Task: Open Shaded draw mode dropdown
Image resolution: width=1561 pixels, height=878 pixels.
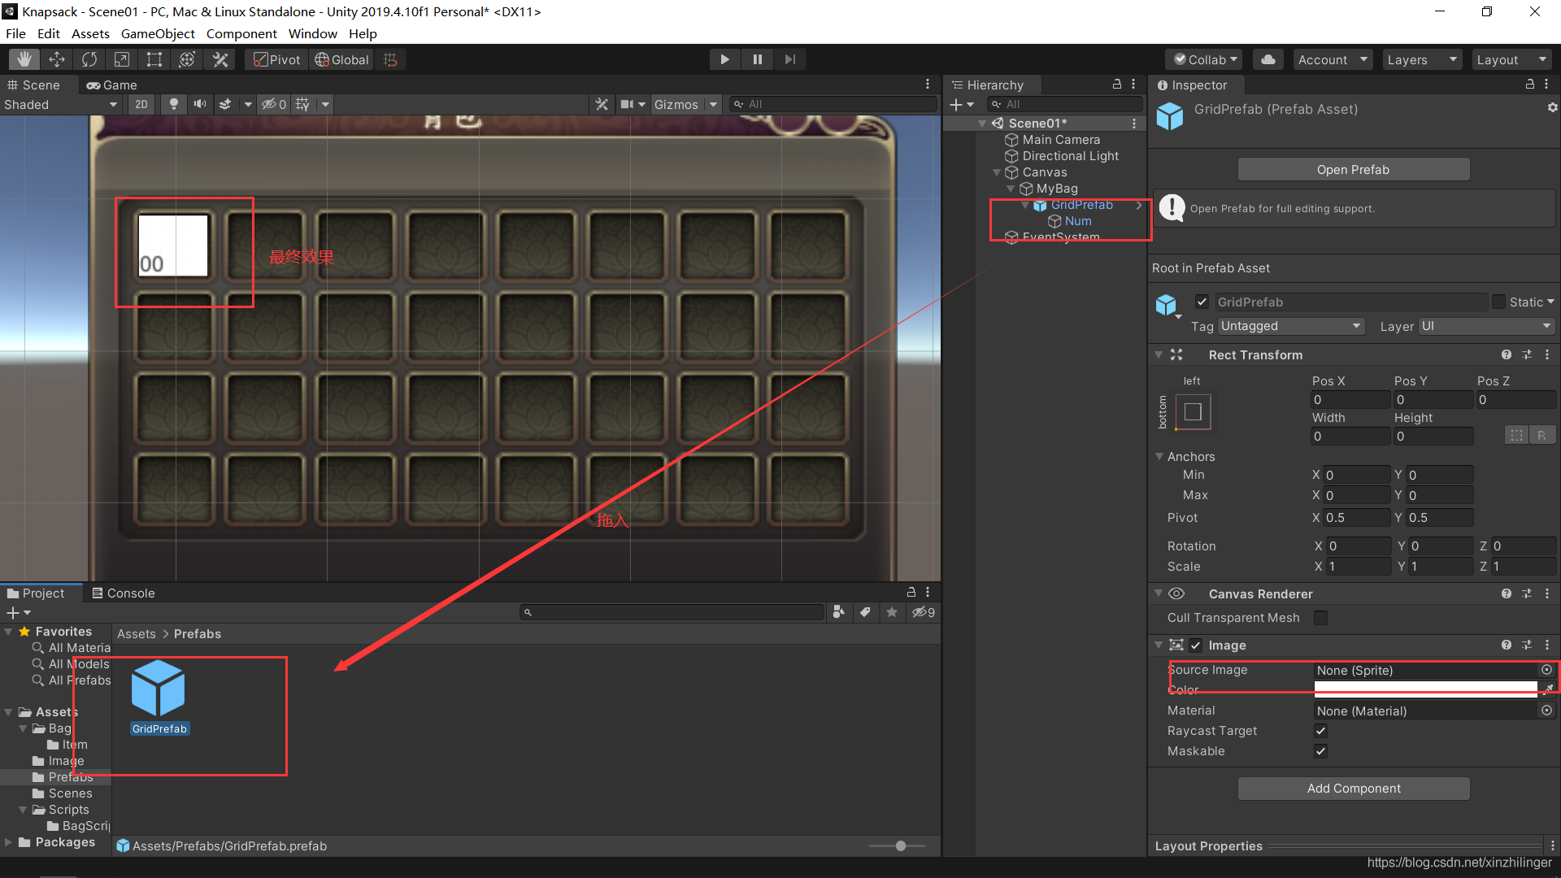Action: [61, 104]
